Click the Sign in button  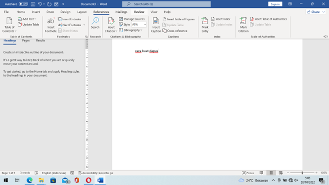(x=275, y=4)
